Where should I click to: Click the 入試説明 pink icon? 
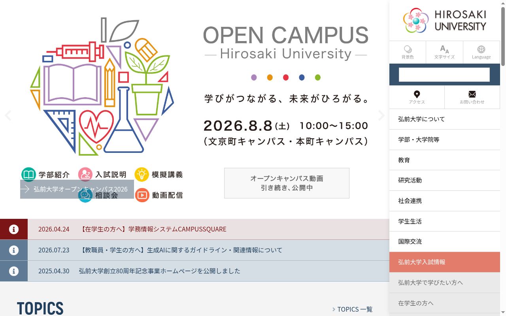point(85,175)
